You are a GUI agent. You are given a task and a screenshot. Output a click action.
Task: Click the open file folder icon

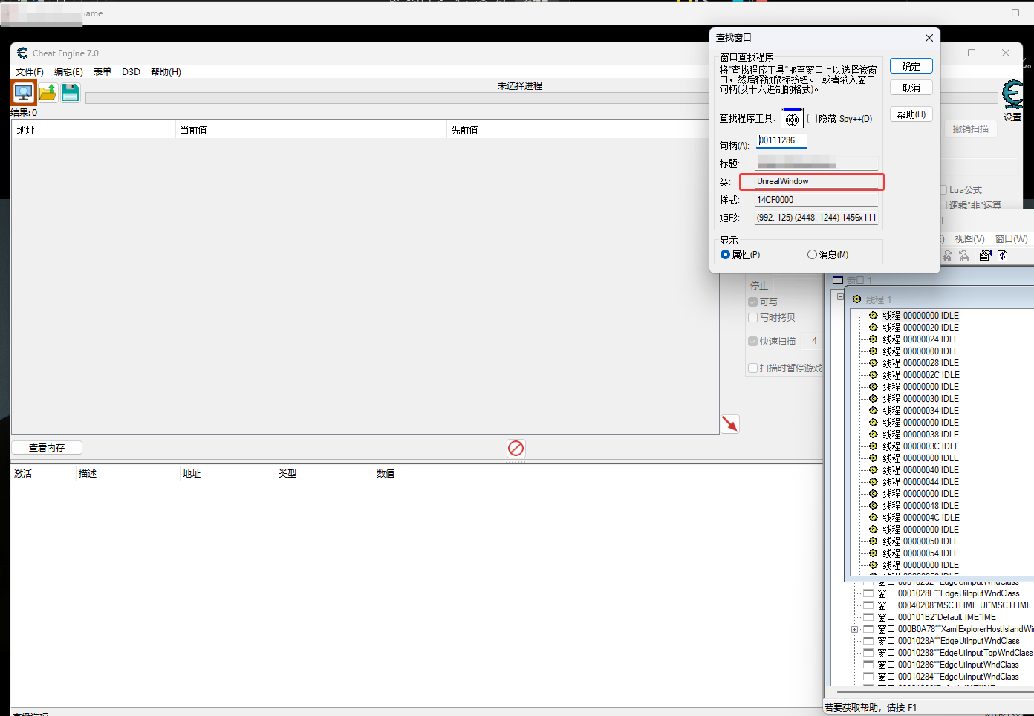[48, 92]
